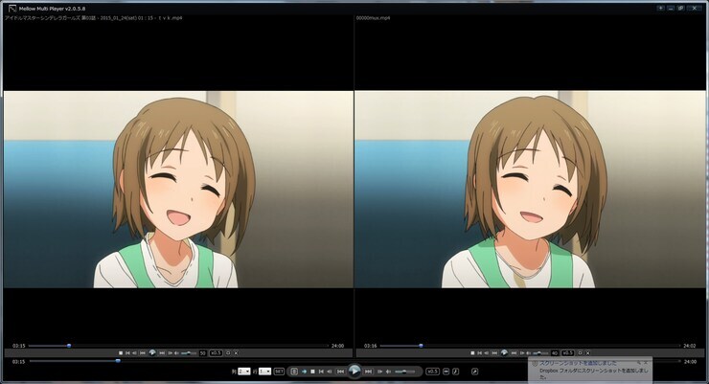Fast forward the left video panel
The width and height of the screenshot is (709, 384).
[162, 352]
